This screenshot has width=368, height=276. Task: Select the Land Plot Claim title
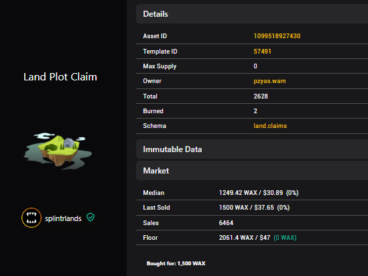(x=60, y=77)
